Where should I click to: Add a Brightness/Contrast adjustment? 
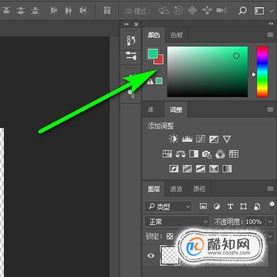[x=174, y=139]
